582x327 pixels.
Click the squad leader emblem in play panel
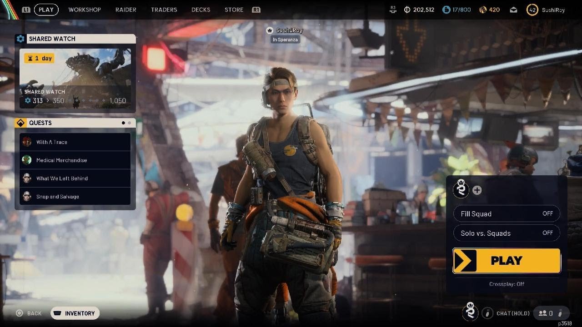pyautogui.click(x=461, y=190)
